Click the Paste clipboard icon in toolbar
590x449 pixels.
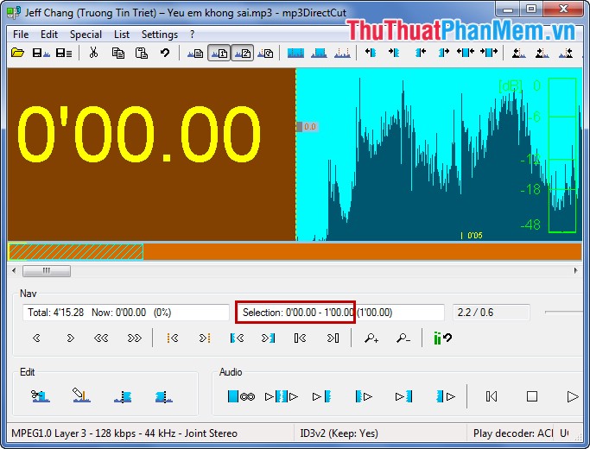pos(141,53)
